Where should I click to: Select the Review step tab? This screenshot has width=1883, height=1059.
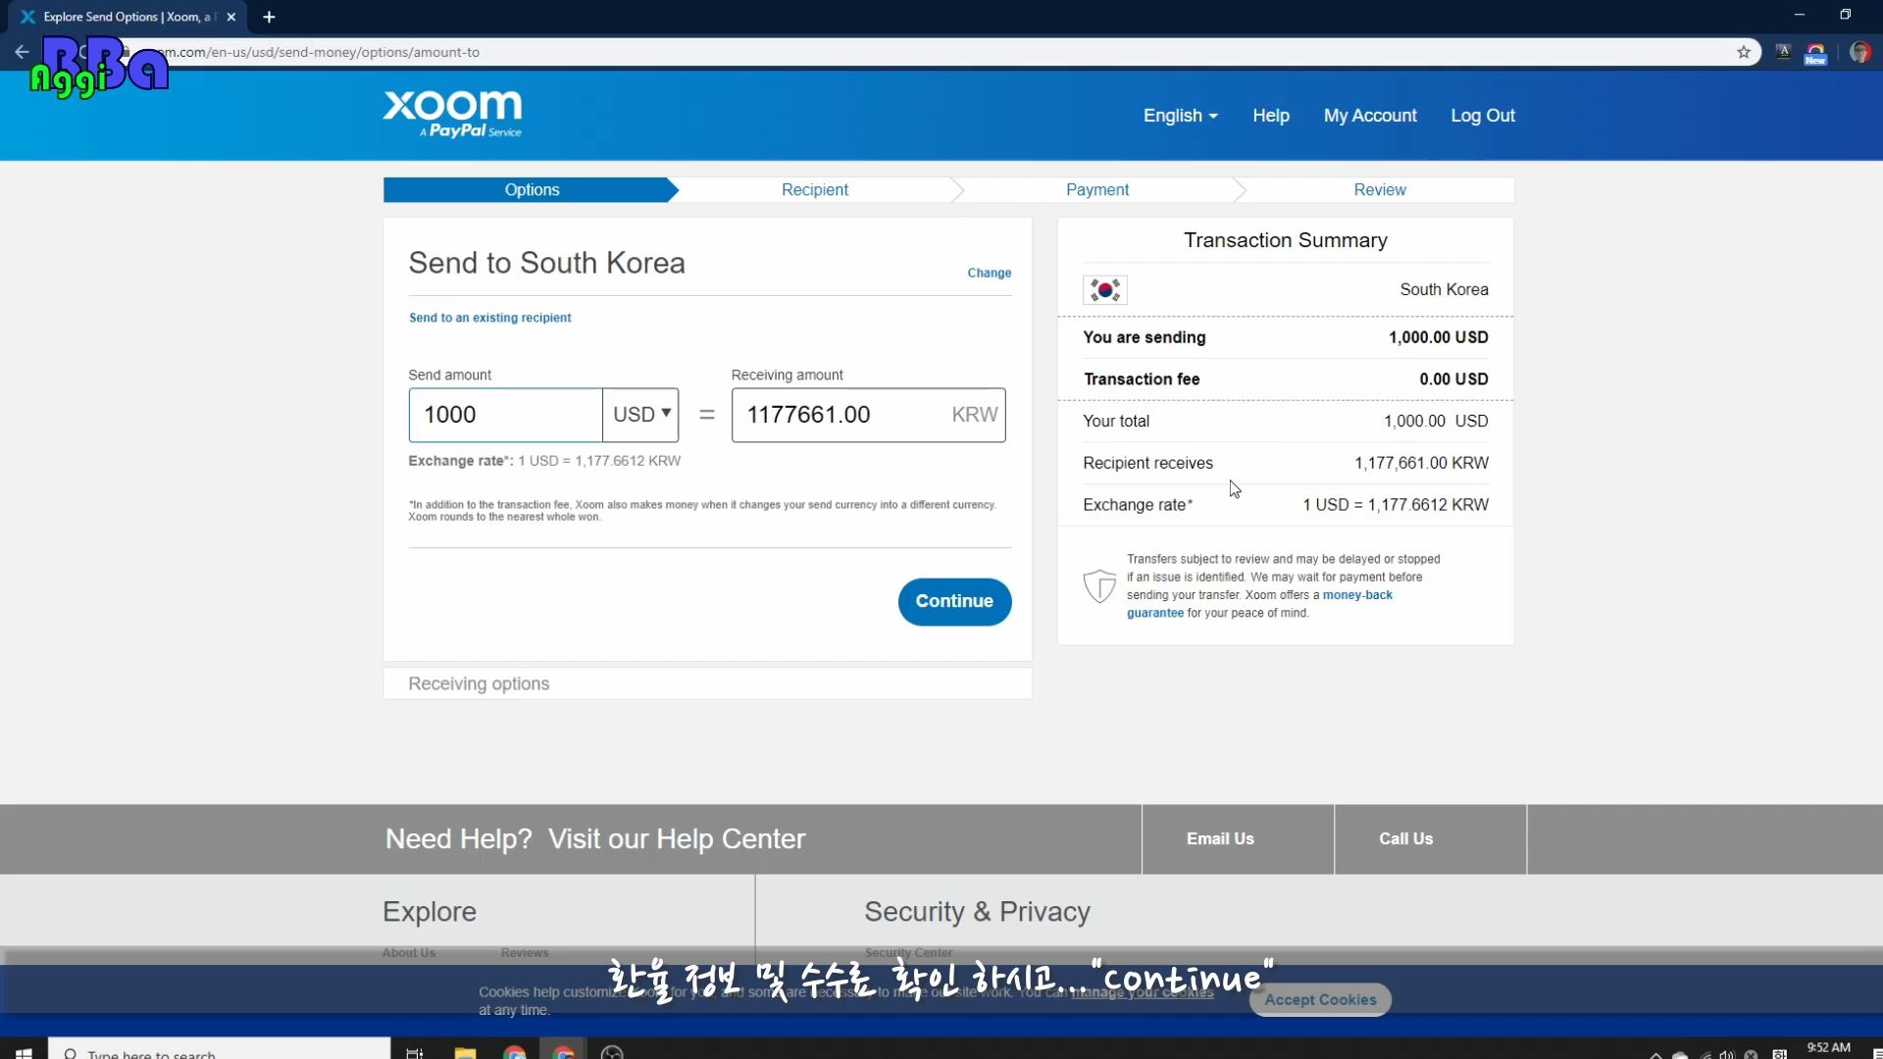click(x=1379, y=189)
